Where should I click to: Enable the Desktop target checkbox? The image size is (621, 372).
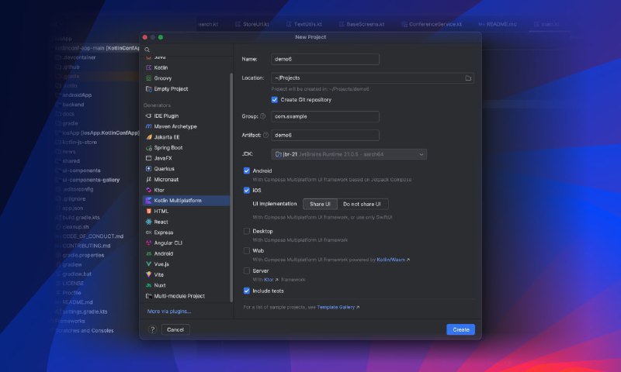(247, 231)
